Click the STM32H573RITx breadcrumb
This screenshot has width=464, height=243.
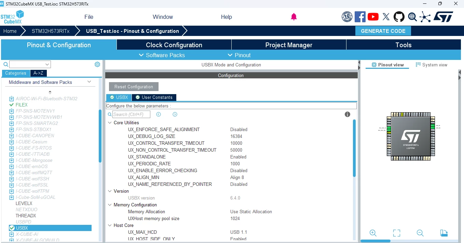(x=51, y=31)
